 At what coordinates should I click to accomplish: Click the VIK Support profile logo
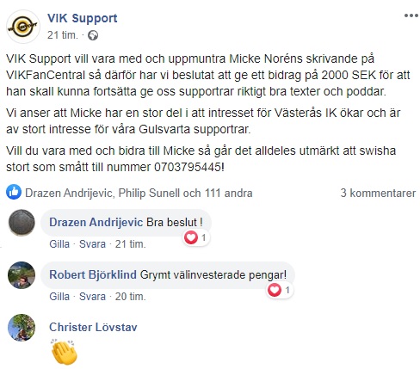point(23,27)
